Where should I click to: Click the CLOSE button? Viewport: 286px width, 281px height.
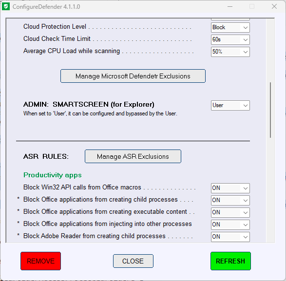pyautogui.click(x=133, y=261)
